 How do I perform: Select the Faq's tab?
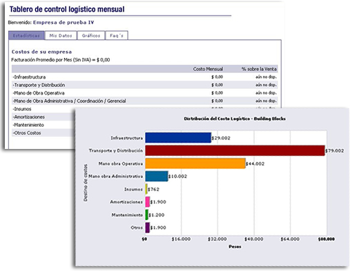[x=117, y=35]
